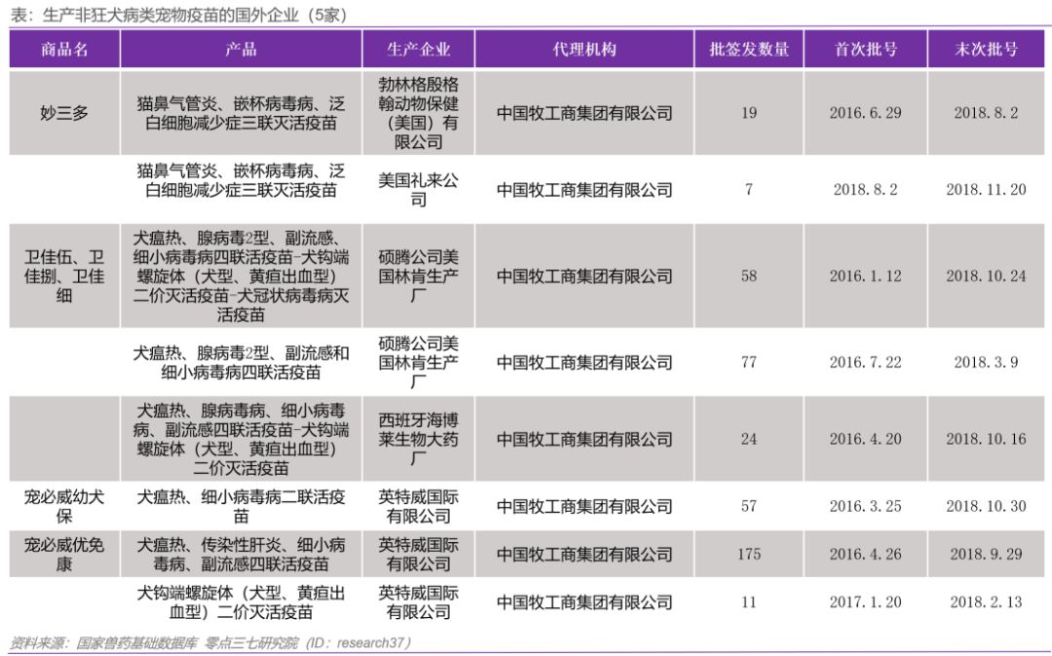Click the 代理机构 column header
The image size is (1052, 656).
(x=584, y=49)
